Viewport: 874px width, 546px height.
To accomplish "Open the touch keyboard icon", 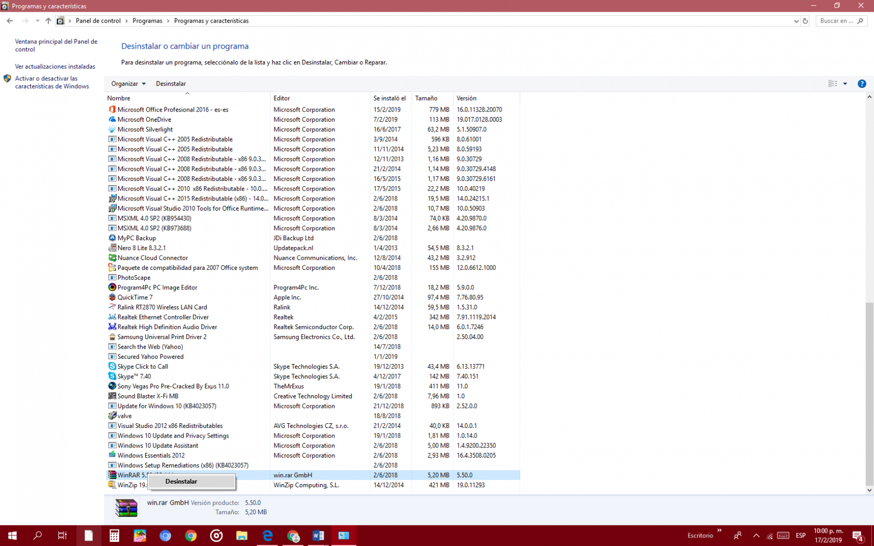I will (783, 535).
